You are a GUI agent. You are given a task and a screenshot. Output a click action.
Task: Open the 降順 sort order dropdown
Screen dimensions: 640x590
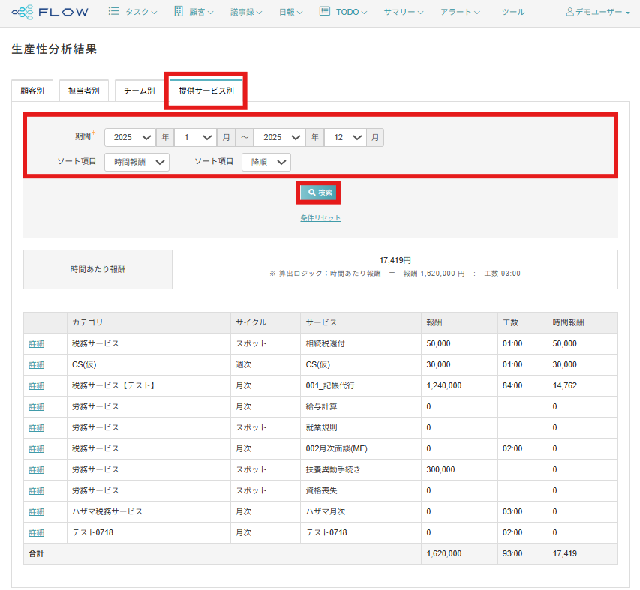point(266,162)
